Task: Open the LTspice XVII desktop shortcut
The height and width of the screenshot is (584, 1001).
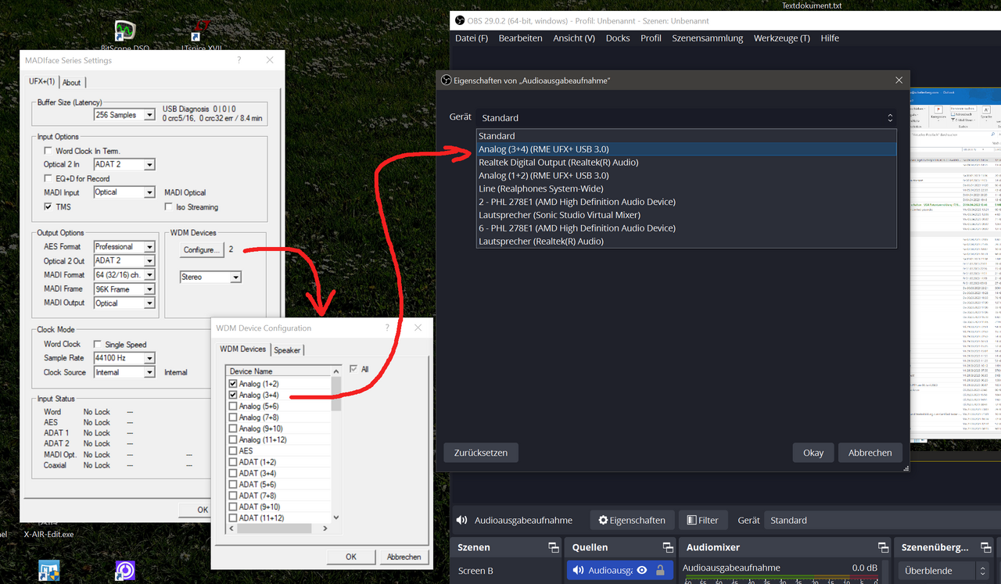Action: pyautogui.click(x=201, y=33)
